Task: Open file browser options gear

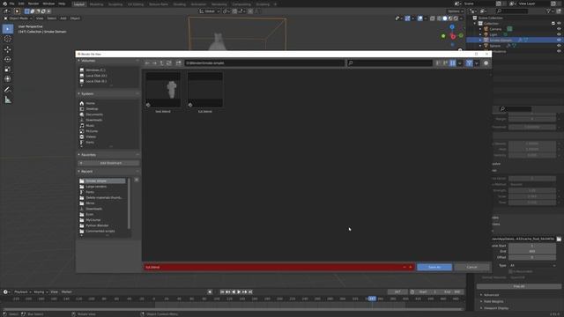Action: coord(486,63)
